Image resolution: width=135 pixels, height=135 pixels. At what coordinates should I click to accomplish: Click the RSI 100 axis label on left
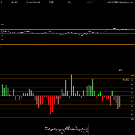pyautogui.click(x=2, y=25)
